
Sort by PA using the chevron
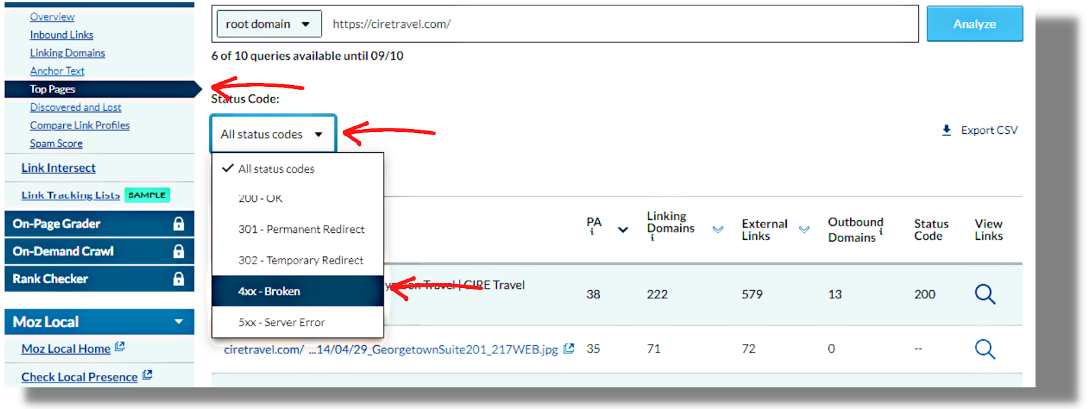pos(623,230)
